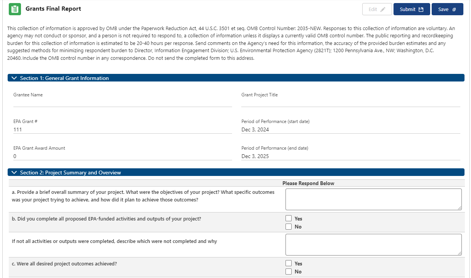471x278 pixels.
Task: Click the copy icon on the Save button
Action: pyautogui.click(x=454, y=10)
